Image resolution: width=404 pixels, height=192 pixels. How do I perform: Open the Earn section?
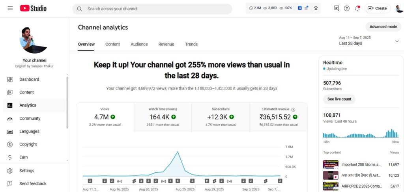click(23, 157)
